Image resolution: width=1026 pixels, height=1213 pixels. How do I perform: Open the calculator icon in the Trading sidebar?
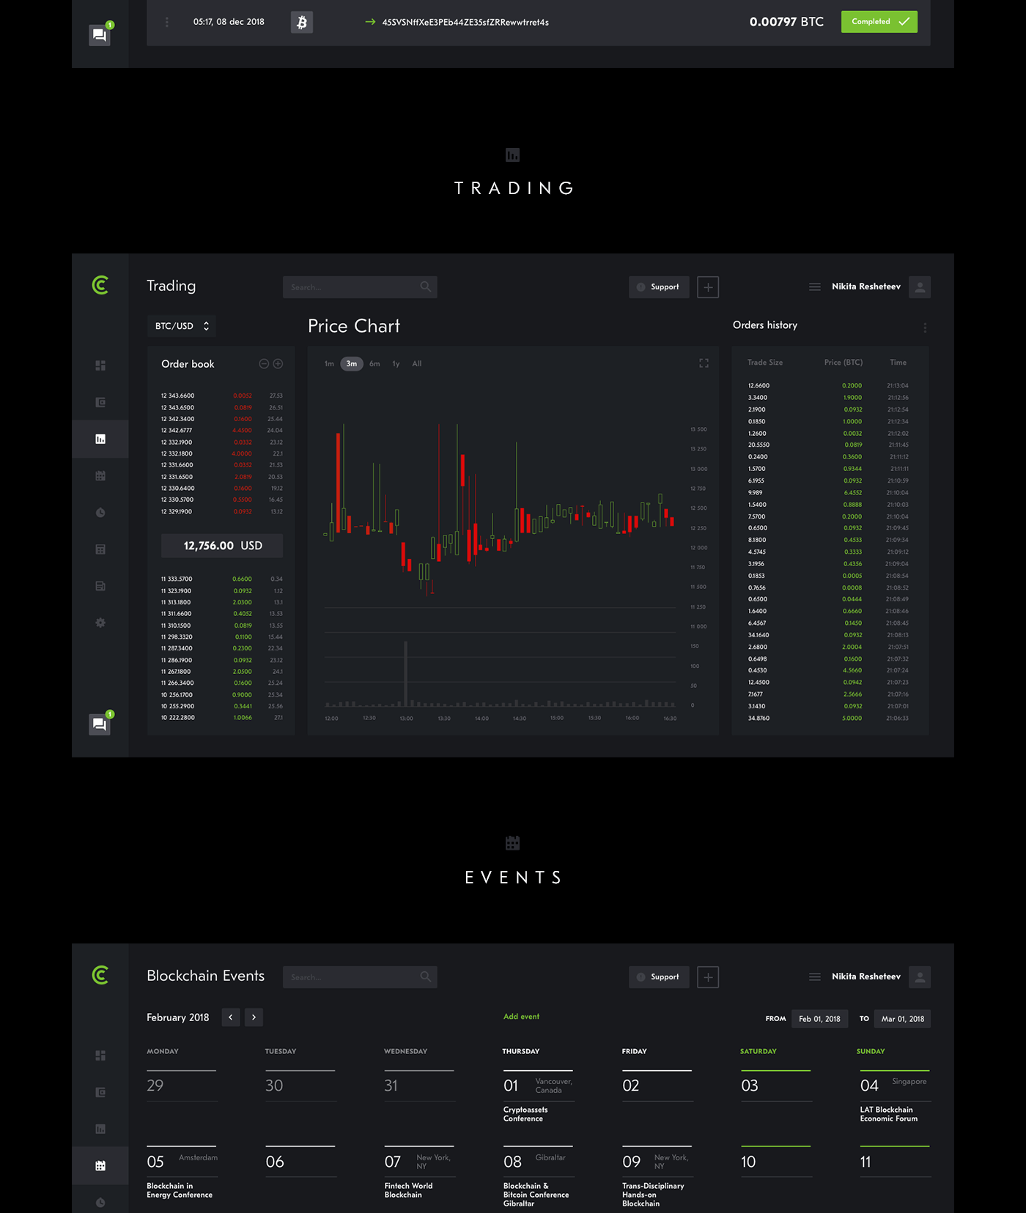100,549
